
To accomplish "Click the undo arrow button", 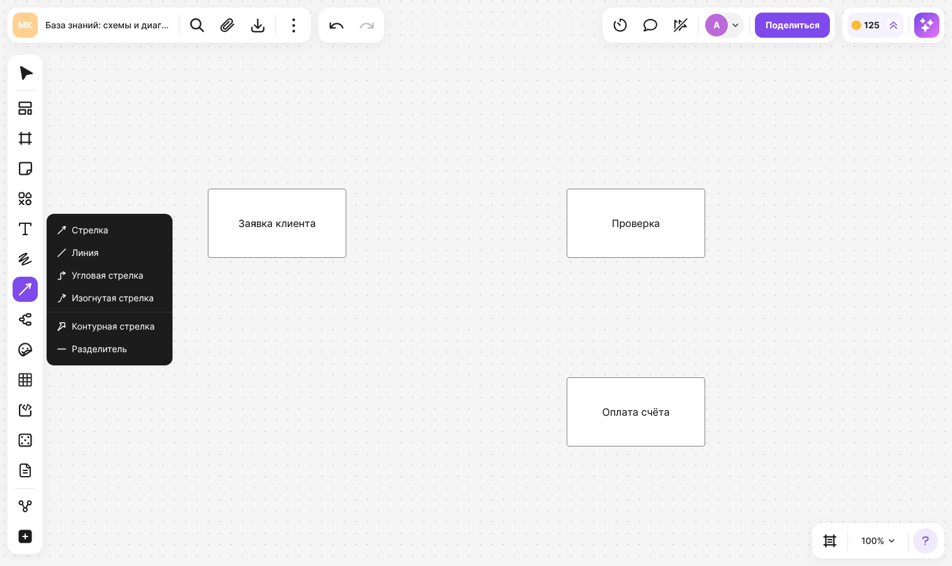I will click(x=336, y=25).
